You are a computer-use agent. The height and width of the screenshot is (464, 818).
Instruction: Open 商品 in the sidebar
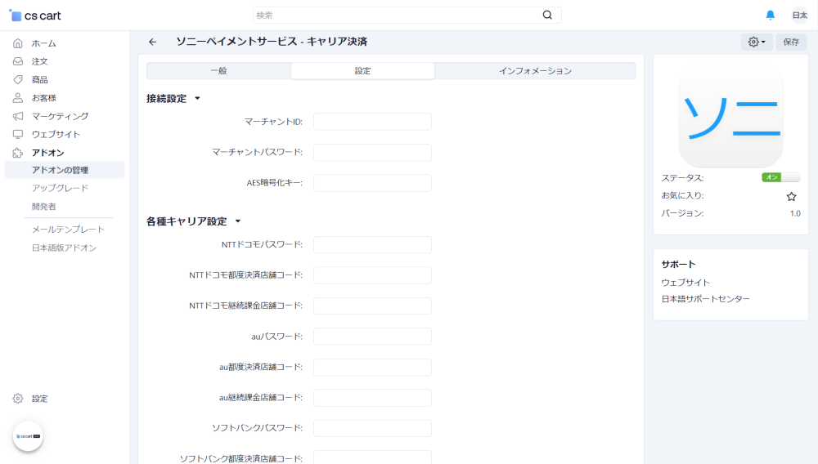[x=39, y=80]
